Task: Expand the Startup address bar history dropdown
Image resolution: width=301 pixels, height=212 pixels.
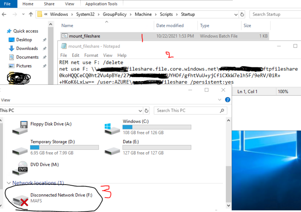Action: [236, 15]
